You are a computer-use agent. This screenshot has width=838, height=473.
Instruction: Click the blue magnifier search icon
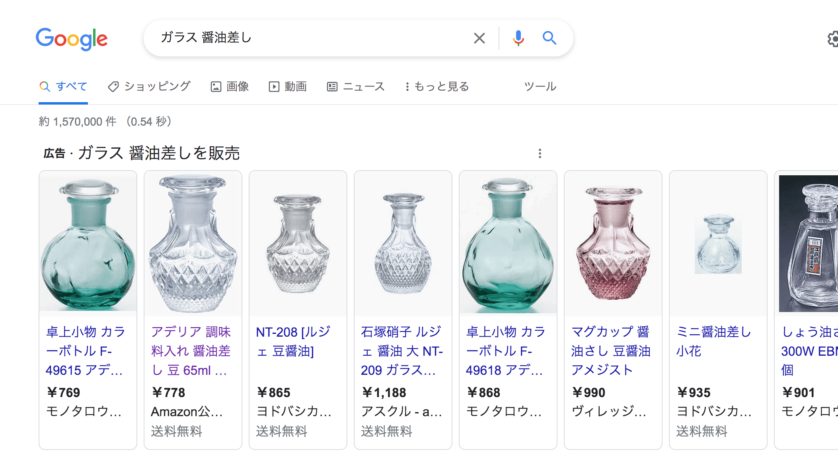tap(549, 38)
